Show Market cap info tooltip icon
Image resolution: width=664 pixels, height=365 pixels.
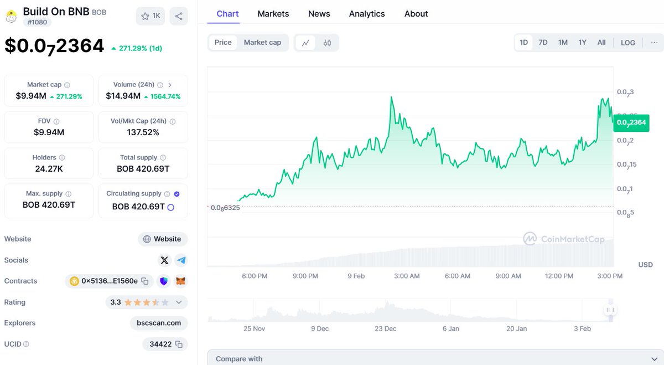pos(67,85)
